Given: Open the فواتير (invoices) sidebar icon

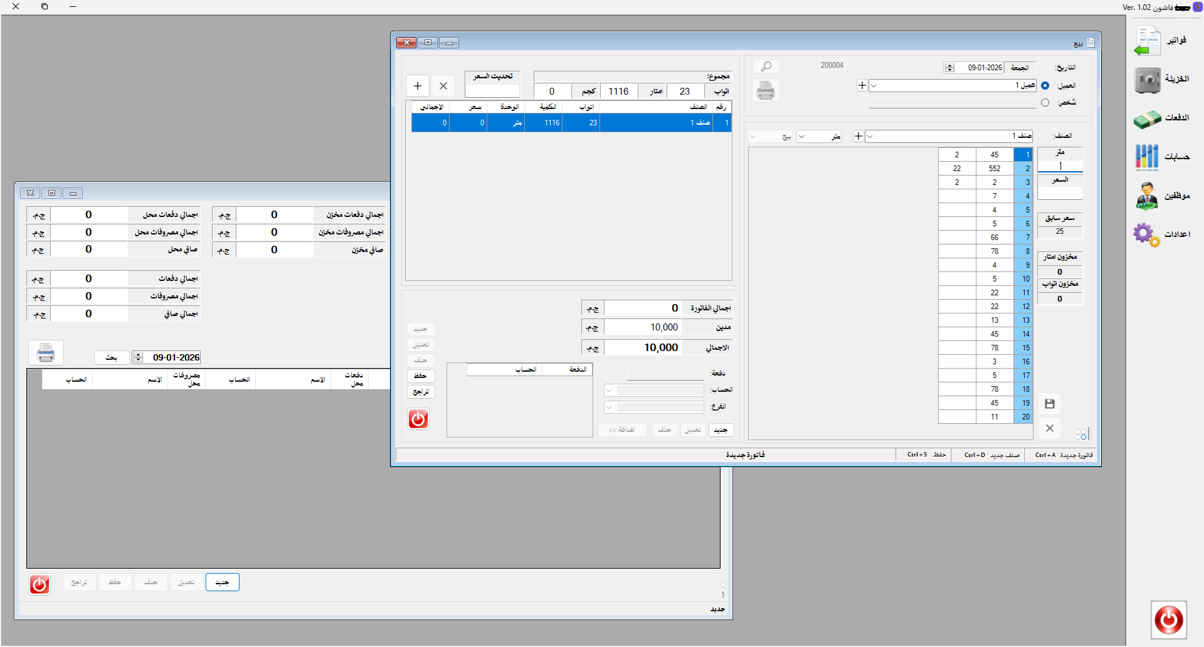Looking at the screenshot, I should 1148,41.
